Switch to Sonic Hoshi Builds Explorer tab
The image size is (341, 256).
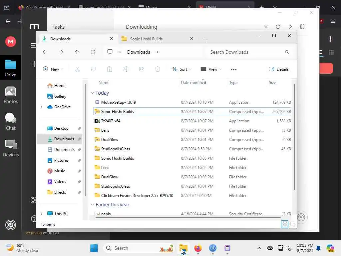158,39
